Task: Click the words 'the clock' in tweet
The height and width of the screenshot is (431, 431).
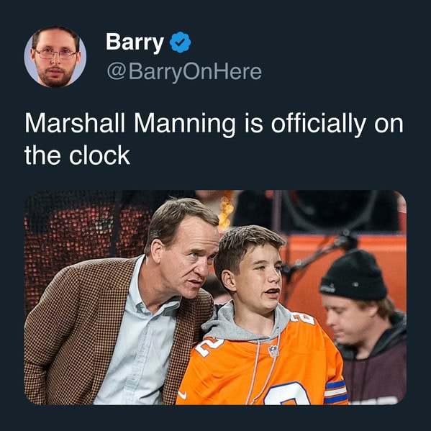Action: tap(77, 155)
